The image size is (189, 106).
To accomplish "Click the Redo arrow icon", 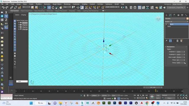I will (7, 8).
